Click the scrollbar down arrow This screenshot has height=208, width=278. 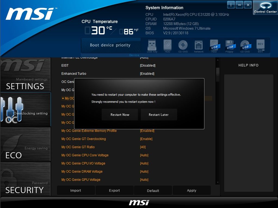[x=218, y=182]
